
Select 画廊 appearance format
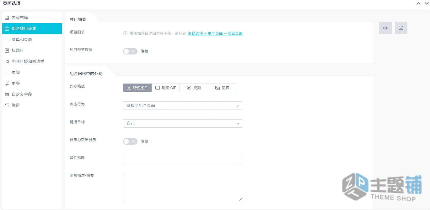(x=222, y=88)
